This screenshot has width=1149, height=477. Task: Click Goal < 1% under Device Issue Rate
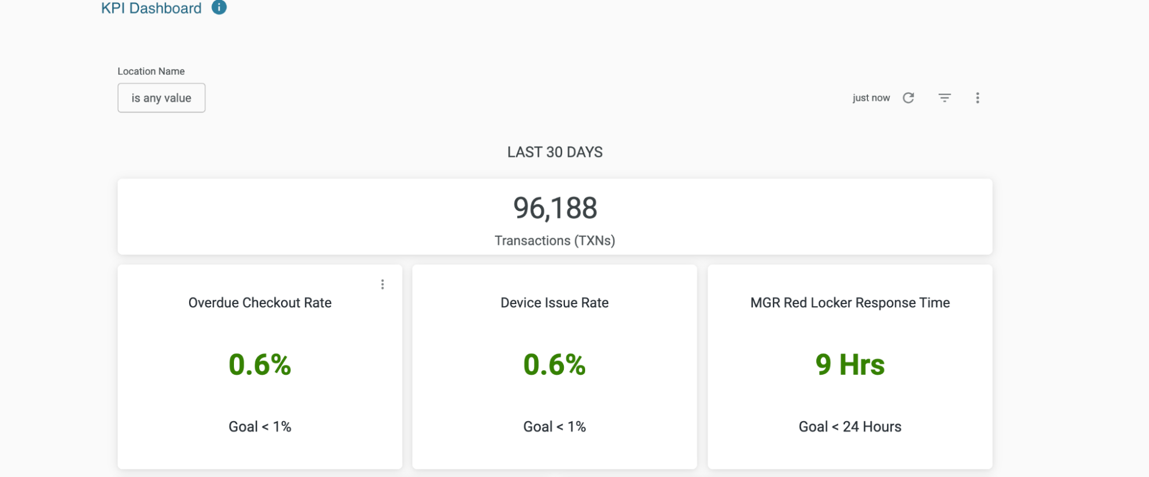pyautogui.click(x=555, y=426)
